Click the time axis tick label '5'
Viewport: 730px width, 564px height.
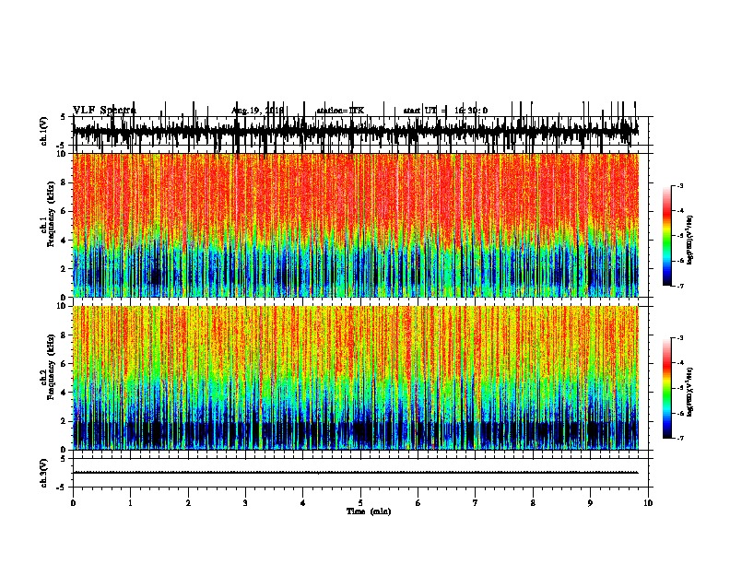coord(360,503)
